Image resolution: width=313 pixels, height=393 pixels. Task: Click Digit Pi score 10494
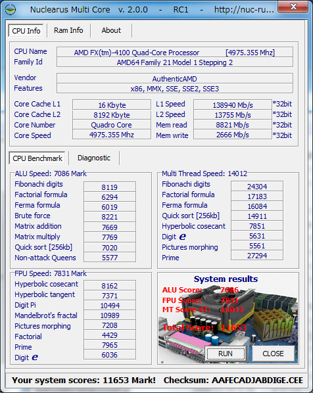pos(110,306)
